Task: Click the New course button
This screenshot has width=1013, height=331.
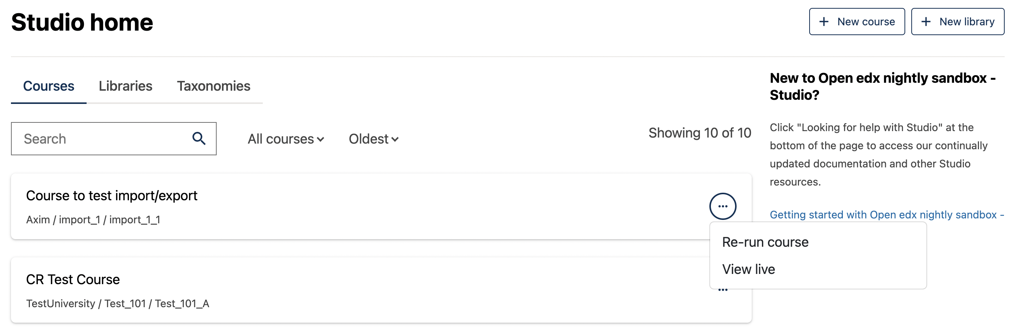Action: click(x=856, y=22)
